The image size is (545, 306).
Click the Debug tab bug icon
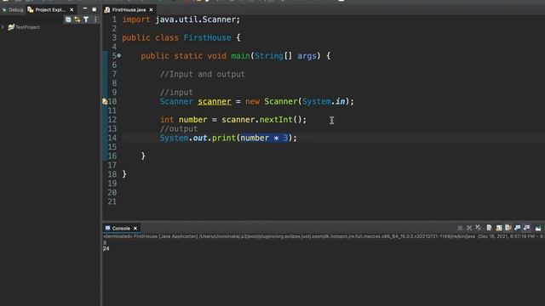click(4, 9)
